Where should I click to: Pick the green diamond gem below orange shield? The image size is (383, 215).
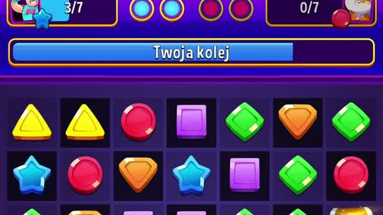[x=298, y=175]
